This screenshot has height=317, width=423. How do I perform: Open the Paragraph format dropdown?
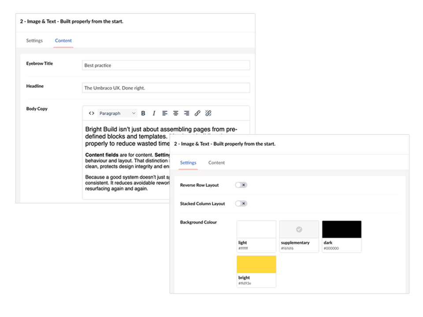coord(117,113)
